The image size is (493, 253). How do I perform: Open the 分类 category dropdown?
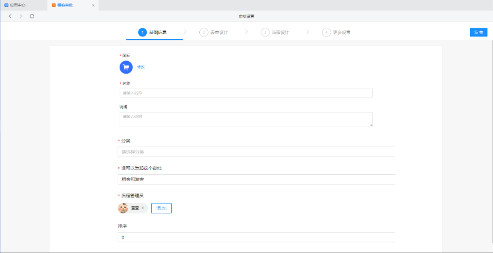pyautogui.click(x=256, y=152)
